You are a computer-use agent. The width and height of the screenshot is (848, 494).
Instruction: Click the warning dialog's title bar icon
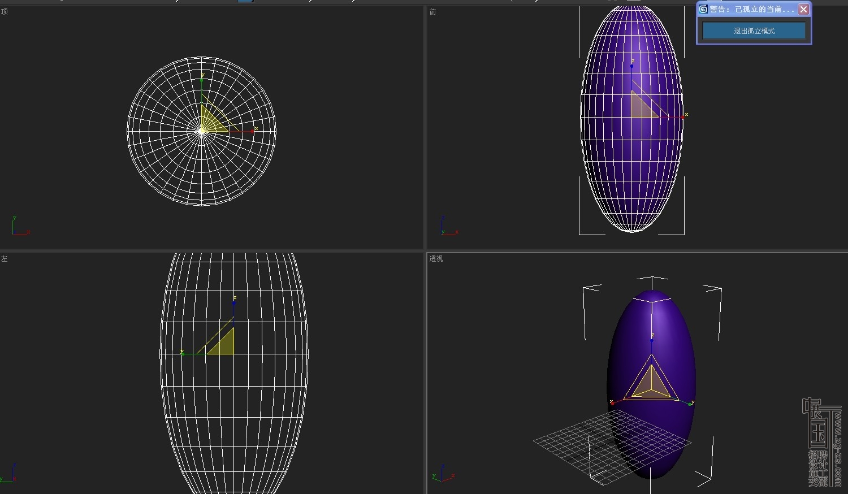click(x=703, y=9)
